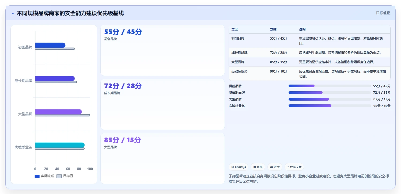Click y-axis label 成长期品牌 in chart
Image resolution: width=401 pixels, height=194 pixels.
tap(24, 81)
